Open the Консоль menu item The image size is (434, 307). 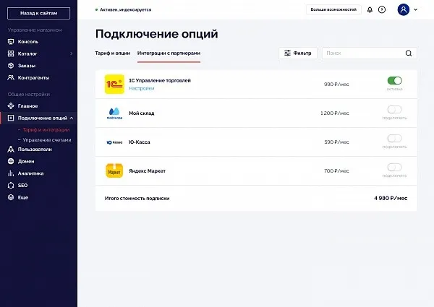coord(39,42)
